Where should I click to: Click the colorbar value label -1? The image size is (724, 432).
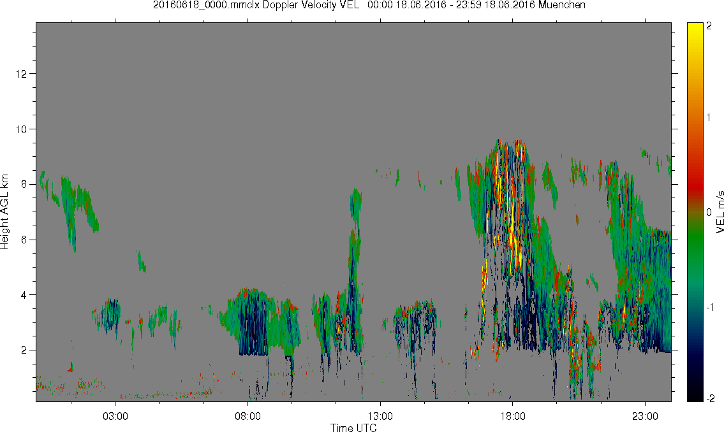710,307
